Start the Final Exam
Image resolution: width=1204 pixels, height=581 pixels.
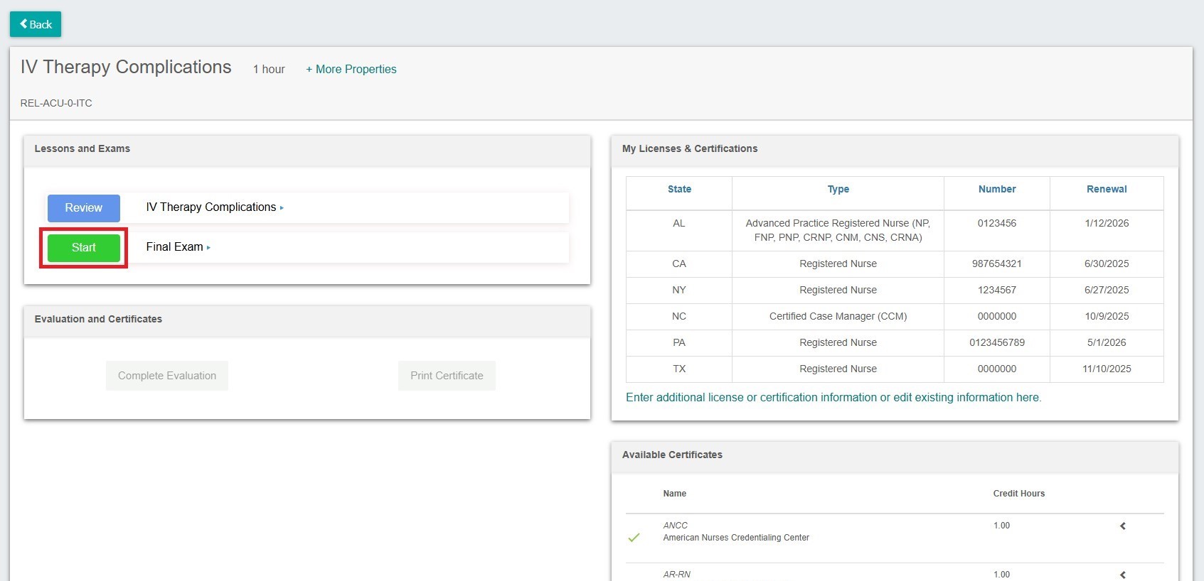(84, 248)
